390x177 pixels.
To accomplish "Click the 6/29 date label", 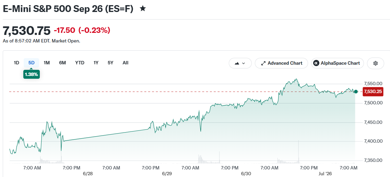I will 167,173.
